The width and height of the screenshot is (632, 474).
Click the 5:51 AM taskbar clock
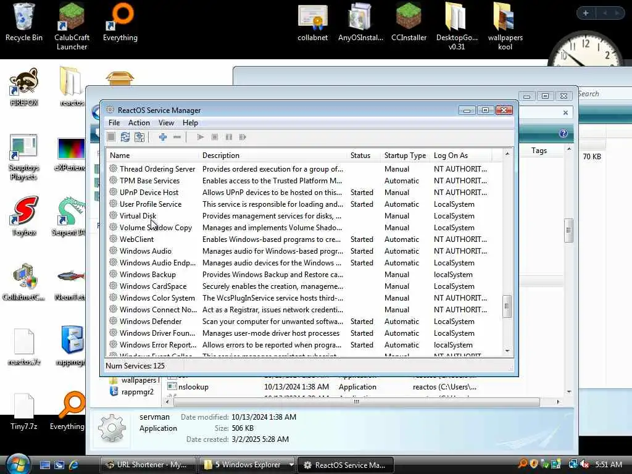(x=608, y=464)
